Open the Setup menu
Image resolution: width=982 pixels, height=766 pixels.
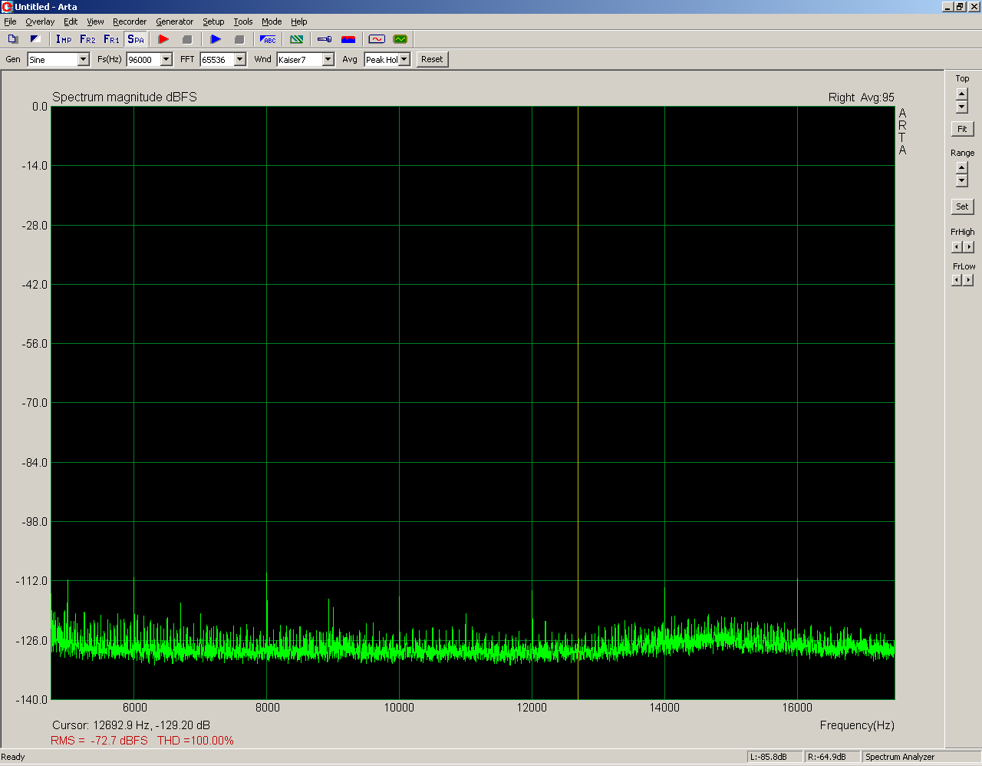tap(213, 21)
